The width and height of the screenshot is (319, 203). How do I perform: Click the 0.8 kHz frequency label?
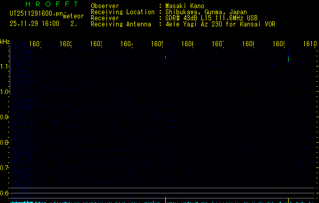click(x=4, y=142)
